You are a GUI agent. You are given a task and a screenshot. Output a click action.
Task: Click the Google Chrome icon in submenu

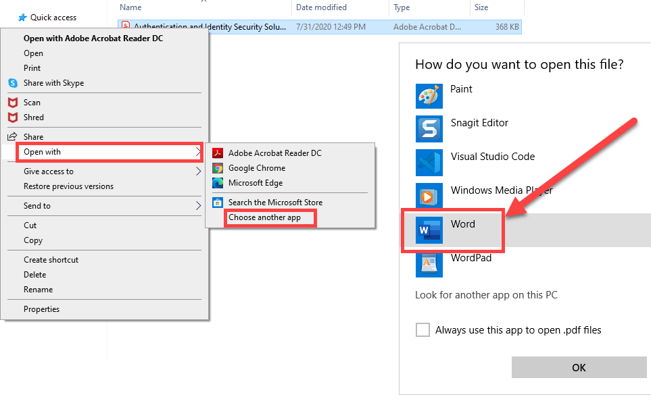click(218, 168)
